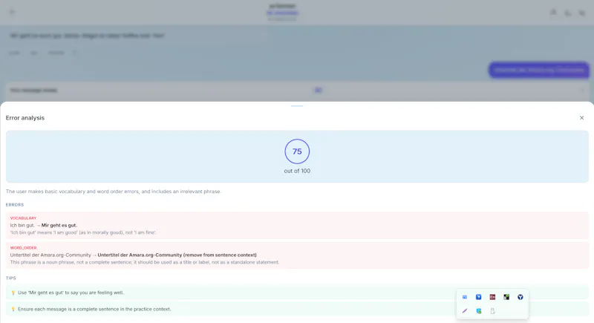The width and height of the screenshot is (594, 323).
Task: Click the ERRORS section header
Action: (x=15, y=205)
